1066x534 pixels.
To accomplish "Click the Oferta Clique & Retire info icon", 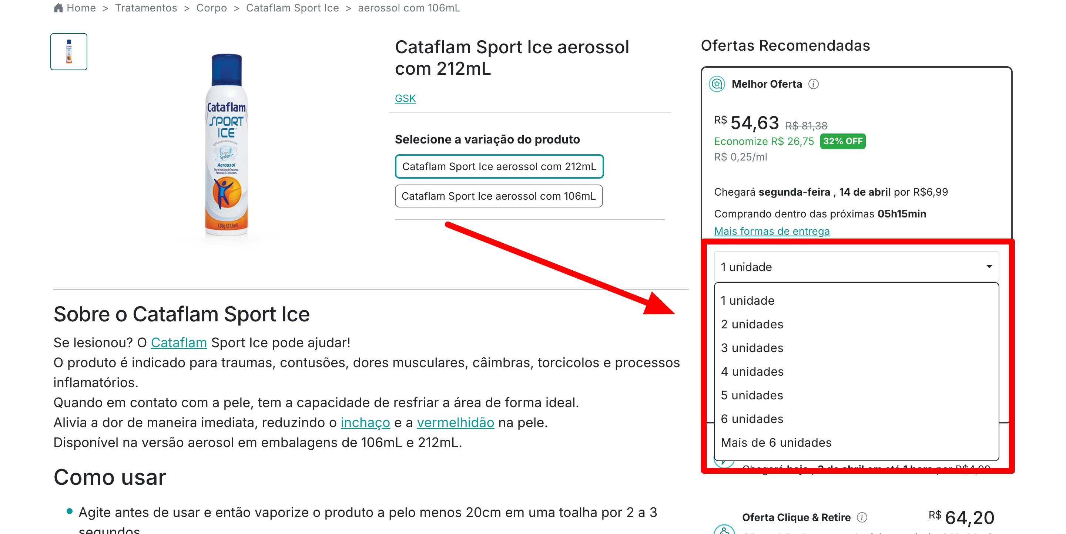I will [862, 517].
